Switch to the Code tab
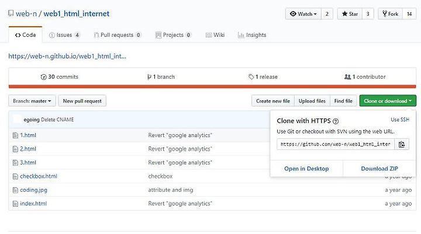Viewport: 421px width, 234px height. point(26,35)
